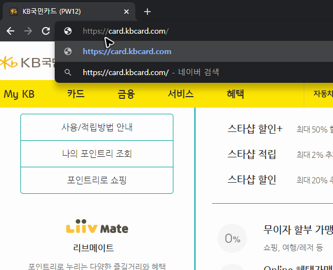The height and width of the screenshot is (270, 333).
Task: Open a new tab with plus icon
Action: [x=147, y=12]
